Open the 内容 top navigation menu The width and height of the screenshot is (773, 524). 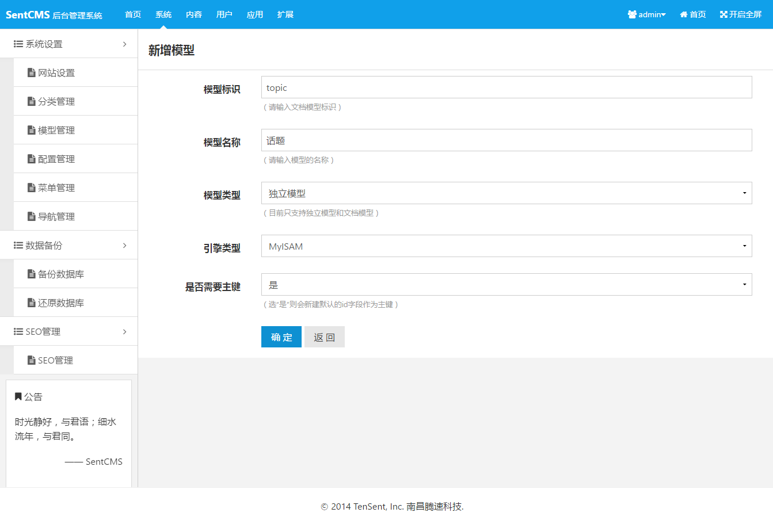click(194, 14)
